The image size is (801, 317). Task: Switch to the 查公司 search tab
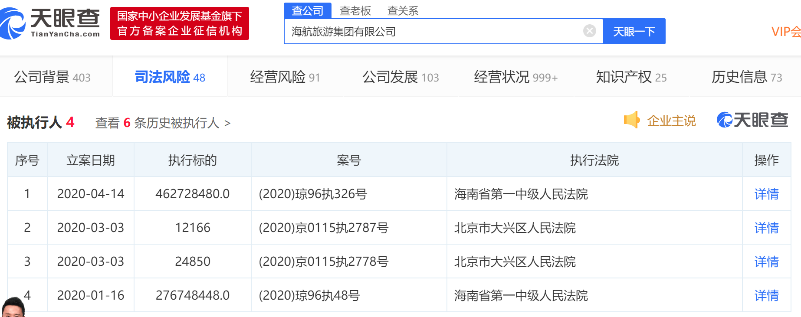(x=308, y=10)
